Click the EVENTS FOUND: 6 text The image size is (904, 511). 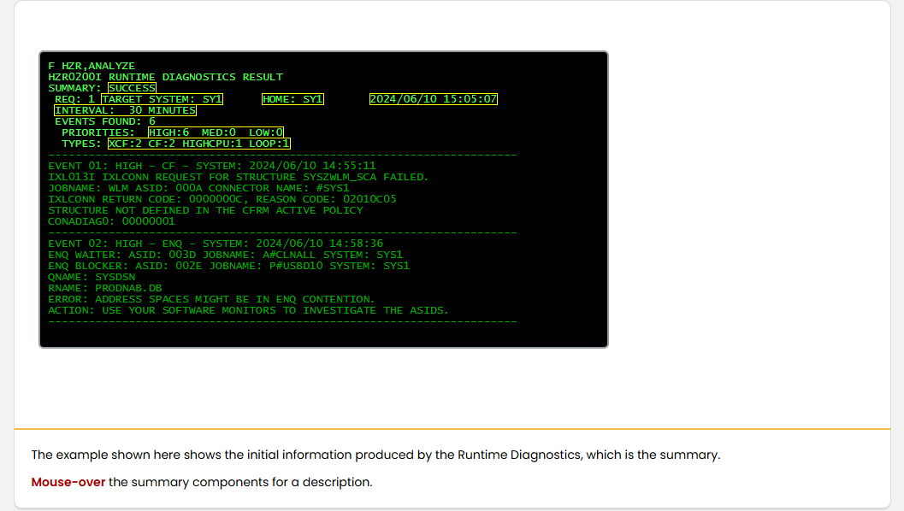pos(105,121)
